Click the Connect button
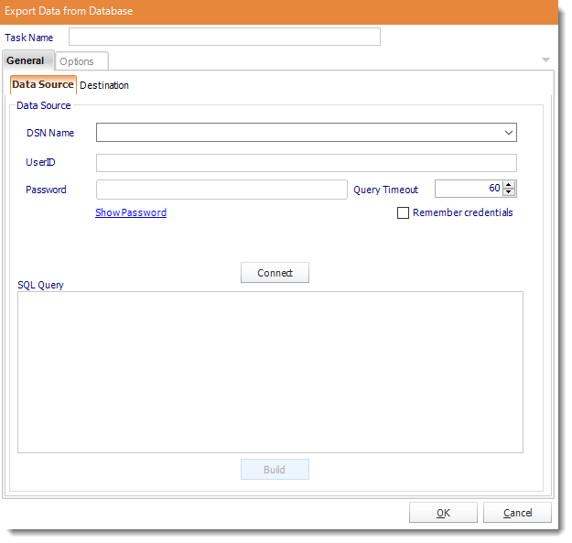The height and width of the screenshot is (543, 572). click(275, 273)
